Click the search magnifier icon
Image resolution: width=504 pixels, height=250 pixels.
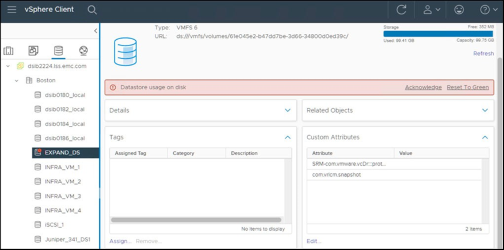(x=92, y=10)
